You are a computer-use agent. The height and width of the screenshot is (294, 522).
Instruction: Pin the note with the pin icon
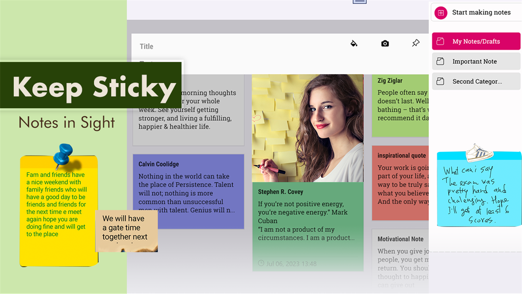pyautogui.click(x=415, y=43)
